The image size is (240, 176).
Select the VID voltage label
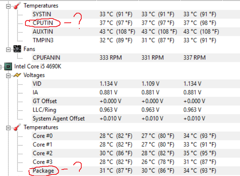point(37,84)
